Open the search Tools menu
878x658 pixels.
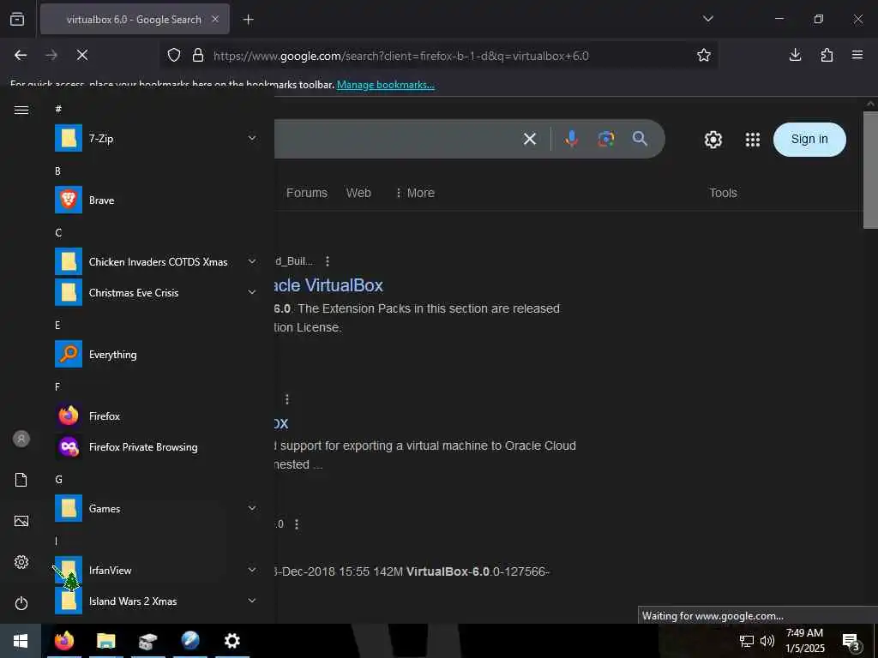(723, 193)
